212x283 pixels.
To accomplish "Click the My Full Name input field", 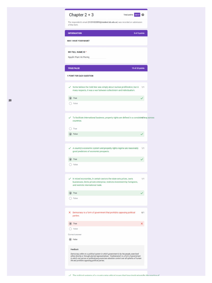I will (x=87, y=57).
